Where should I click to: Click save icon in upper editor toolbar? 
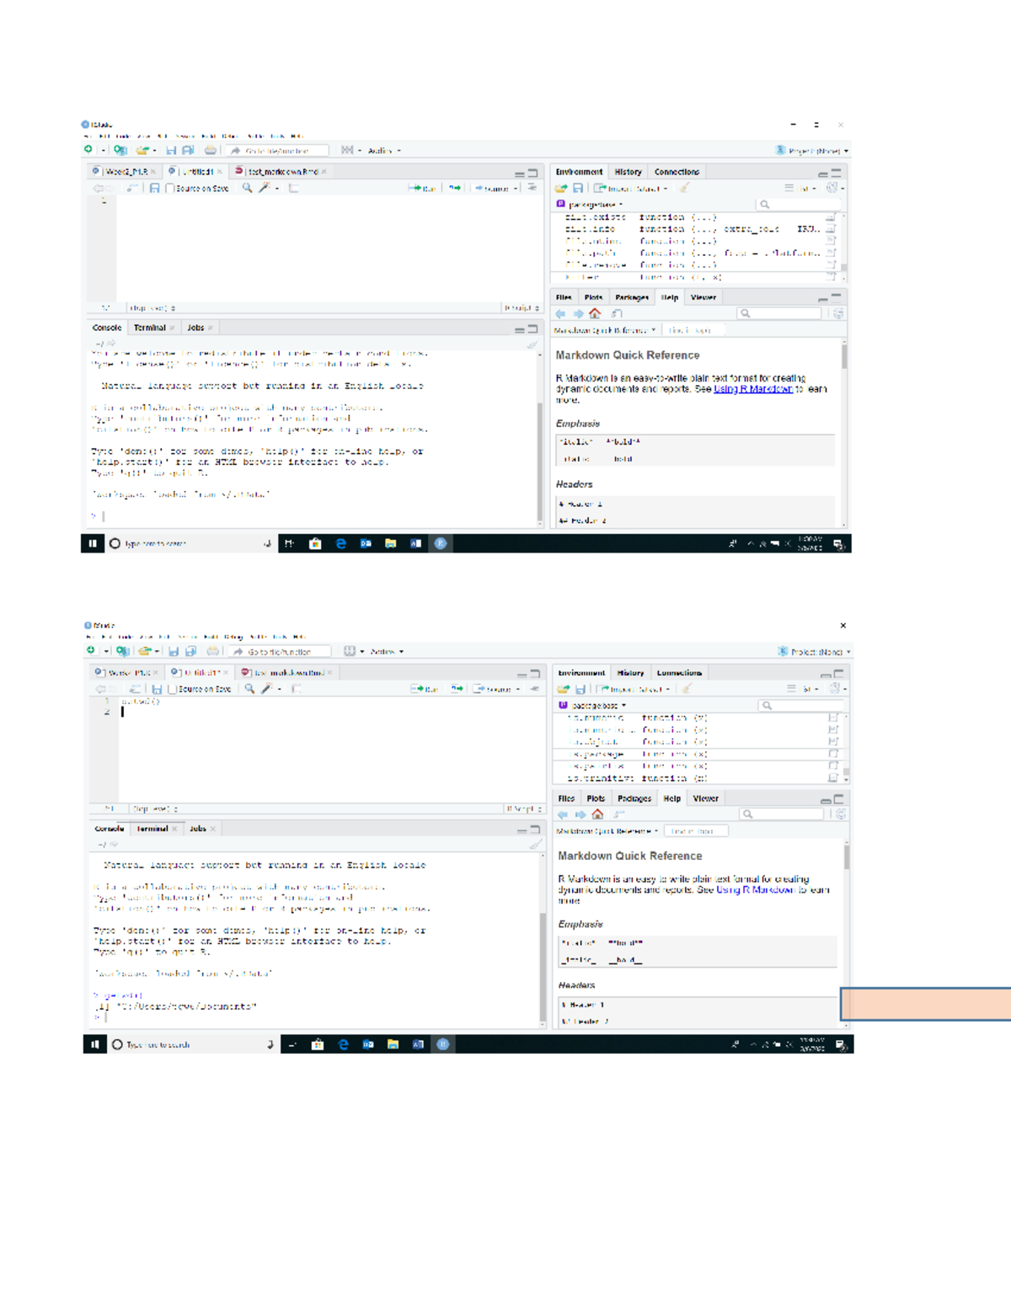pyautogui.click(x=154, y=189)
